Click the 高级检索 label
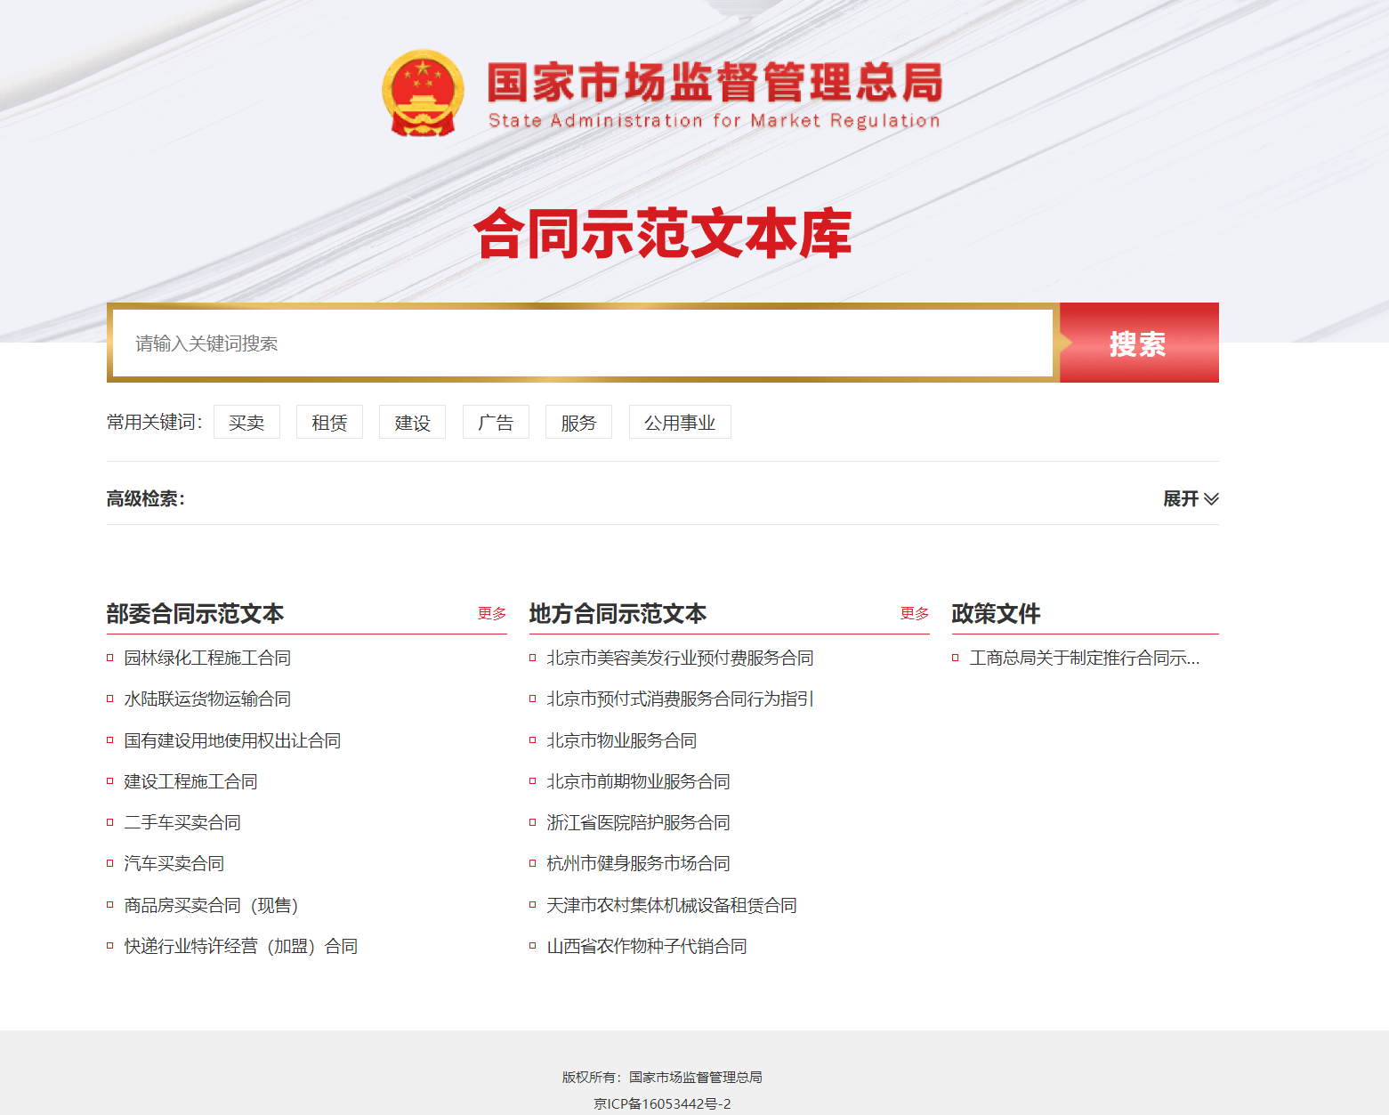Image resolution: width=1389 pixels, height=1115 pixels. [x=146, y=498]
